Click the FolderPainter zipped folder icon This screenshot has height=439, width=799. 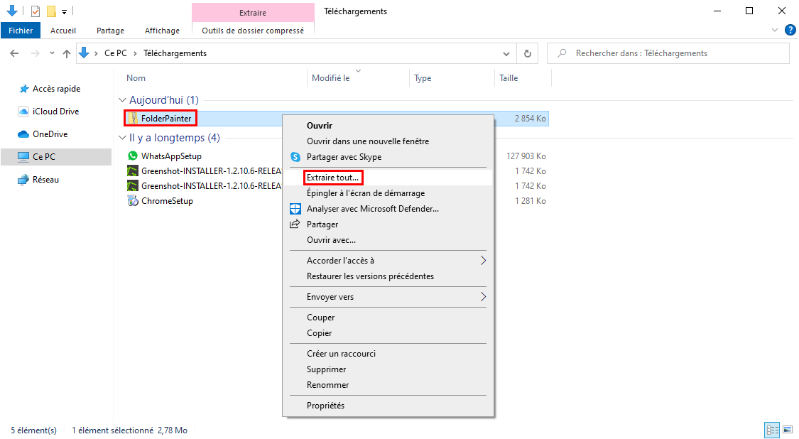(133, 119)
